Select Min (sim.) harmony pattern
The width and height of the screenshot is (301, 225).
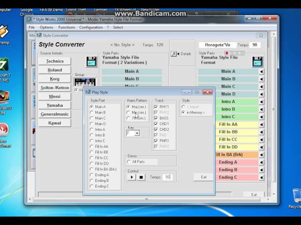point(128,112)
